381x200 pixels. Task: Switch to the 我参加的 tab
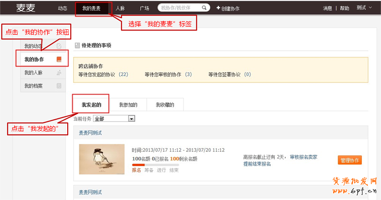[x=128, y=105]
